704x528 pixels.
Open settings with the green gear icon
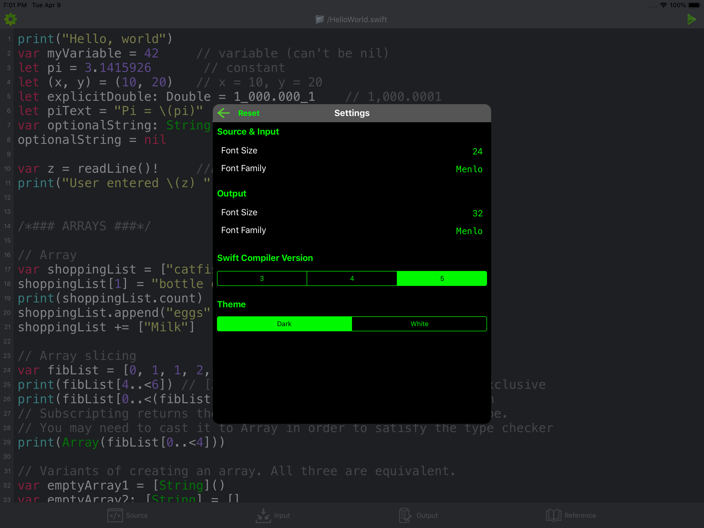11,19
